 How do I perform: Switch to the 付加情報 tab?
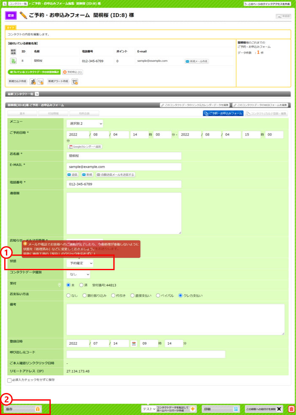click(x=53, y=113)
